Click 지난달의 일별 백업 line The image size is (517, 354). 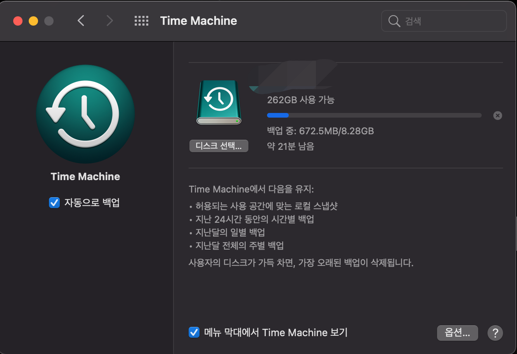point(230,233)
